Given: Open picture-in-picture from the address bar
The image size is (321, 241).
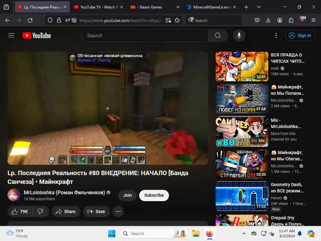Looking at the screenshot, I should point(168,20).
